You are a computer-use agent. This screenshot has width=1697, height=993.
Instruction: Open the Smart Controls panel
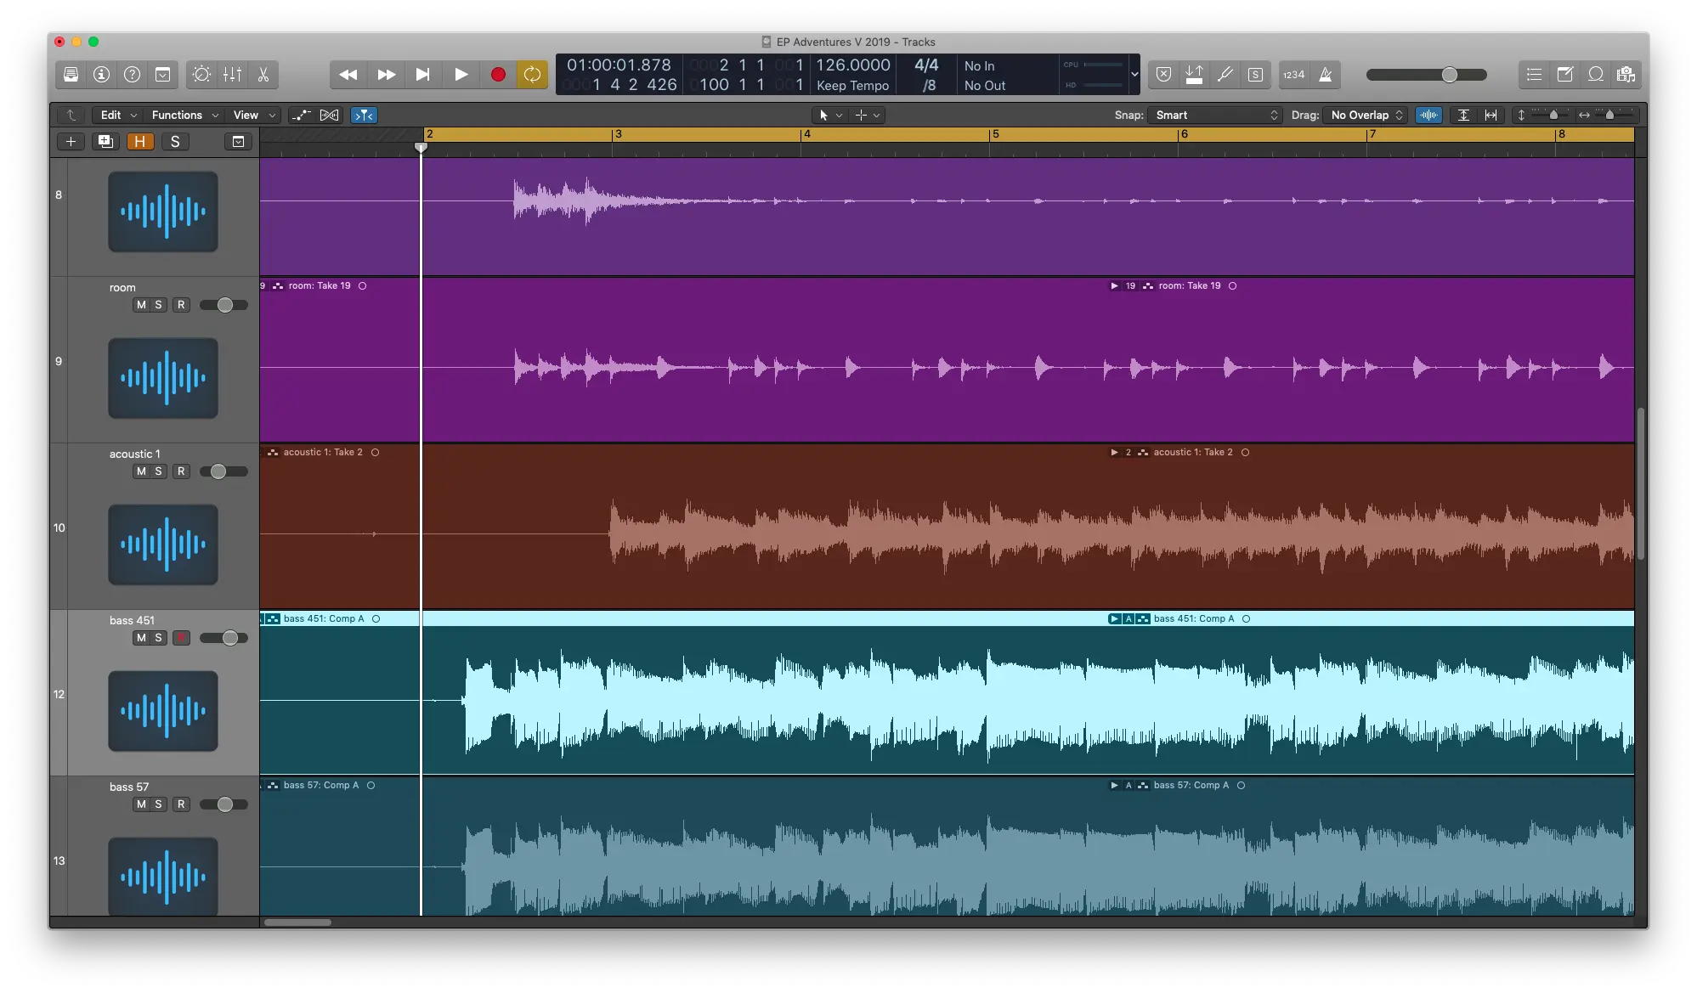[x=201, y=75]
